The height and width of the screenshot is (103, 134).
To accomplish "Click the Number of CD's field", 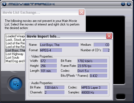I will point(106,50).
